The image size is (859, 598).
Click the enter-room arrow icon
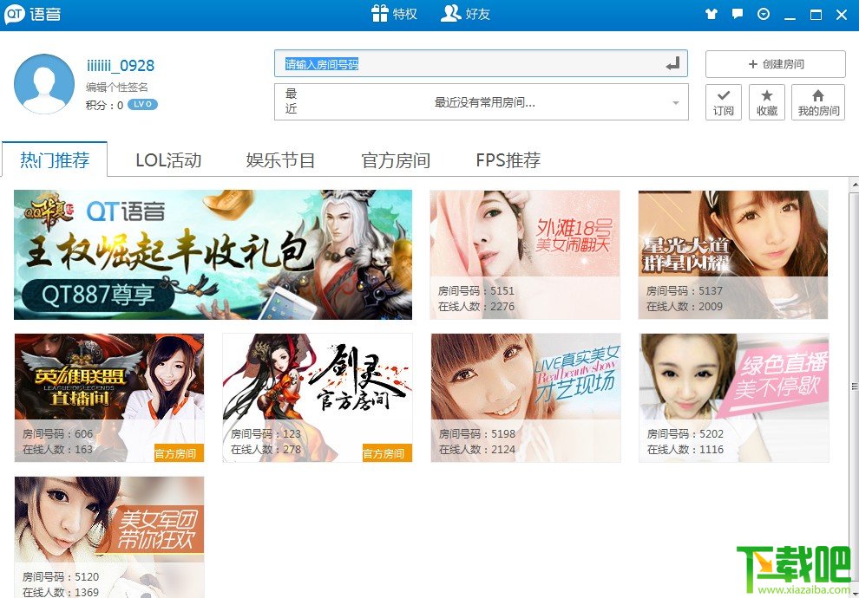[673, 64]
